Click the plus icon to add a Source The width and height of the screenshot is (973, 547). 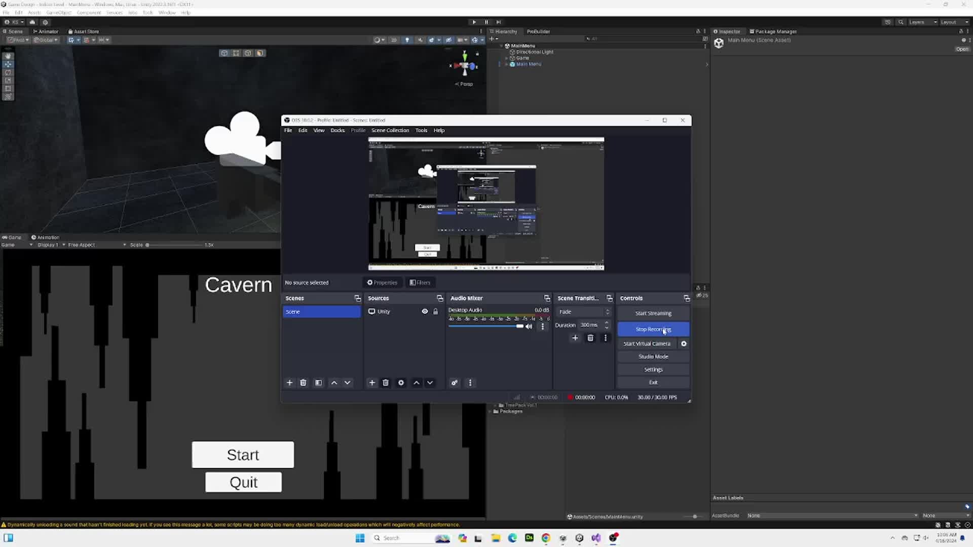point(372,383)
